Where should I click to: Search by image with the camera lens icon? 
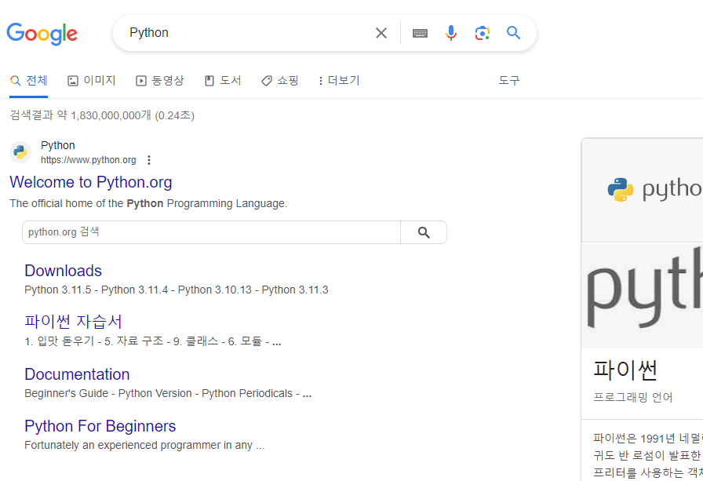483,33
